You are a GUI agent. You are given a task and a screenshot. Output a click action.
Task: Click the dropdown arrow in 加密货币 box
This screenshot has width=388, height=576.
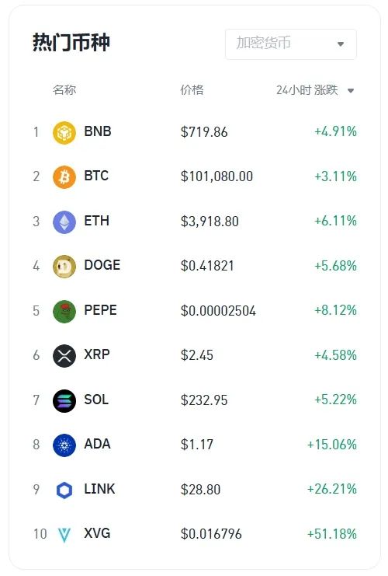(x=341, y=44)
